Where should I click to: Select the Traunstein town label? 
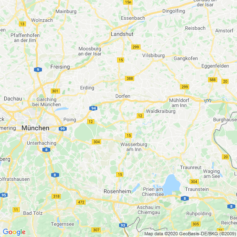coord(197,189)
